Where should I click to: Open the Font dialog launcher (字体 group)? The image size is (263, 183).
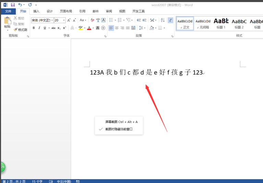[105, 36]
